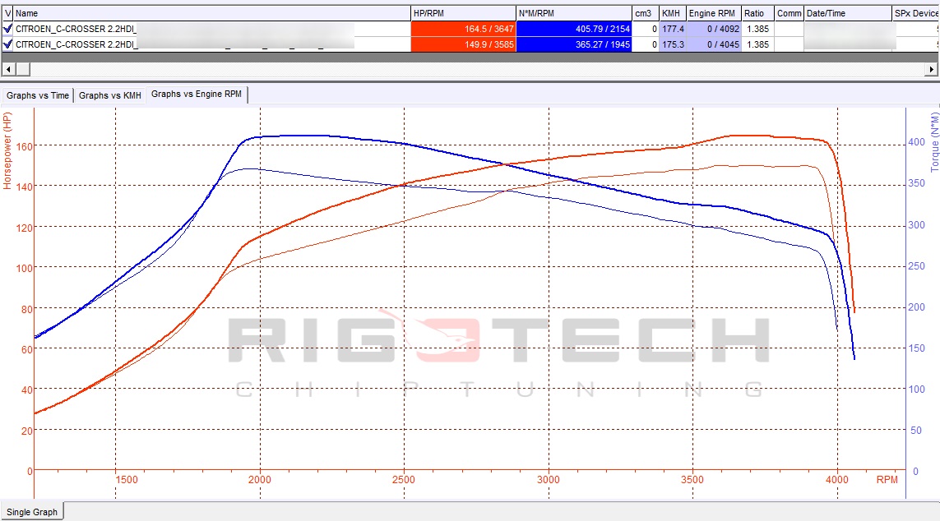Click the 0 / 4092 Engine RPM cell

click(714, 29)
